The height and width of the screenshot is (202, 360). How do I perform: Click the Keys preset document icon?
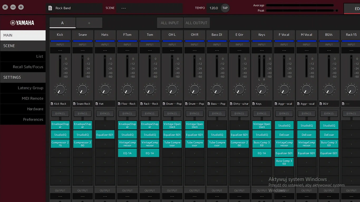pyautogui.click(x=254, y=104)
